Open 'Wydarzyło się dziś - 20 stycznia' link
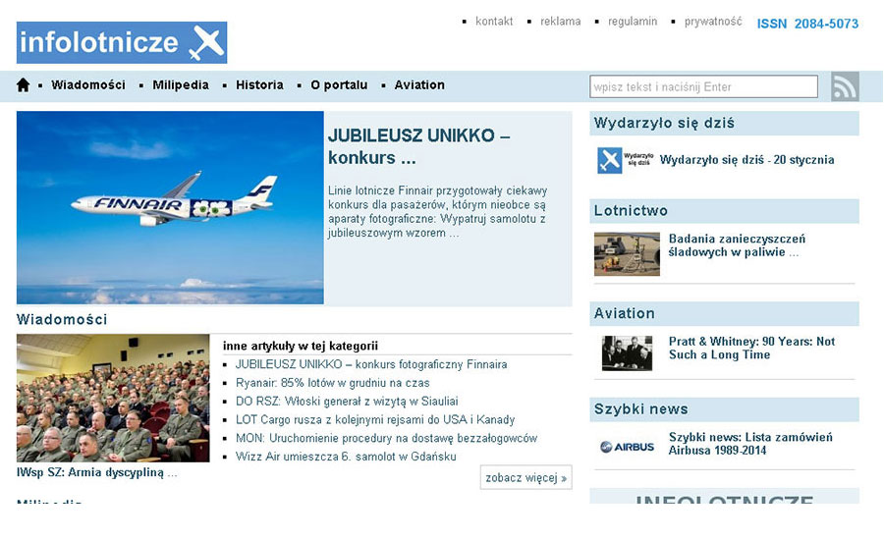 [x=747, y=160]
